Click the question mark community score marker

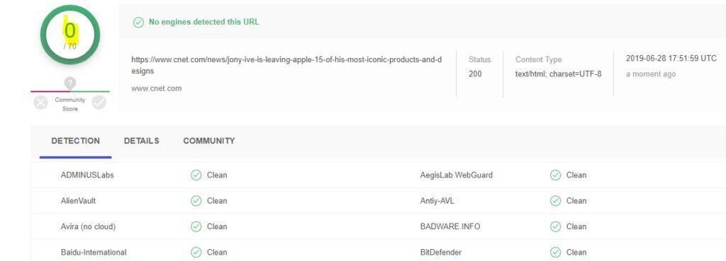(x=70, y=83)
